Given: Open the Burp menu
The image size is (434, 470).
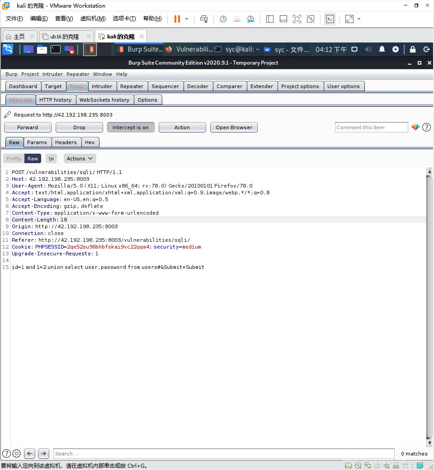Looking at the screenshot, I should [11, 74].
